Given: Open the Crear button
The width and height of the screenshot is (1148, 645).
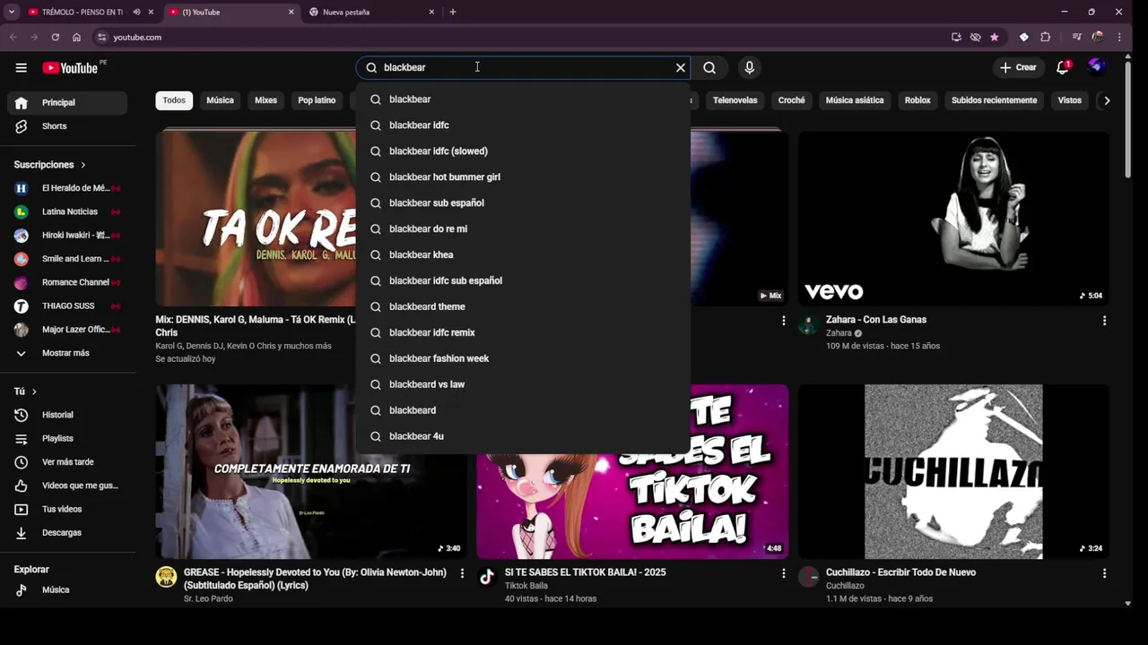Looking at the screenshot, I should pos(1018,67).
